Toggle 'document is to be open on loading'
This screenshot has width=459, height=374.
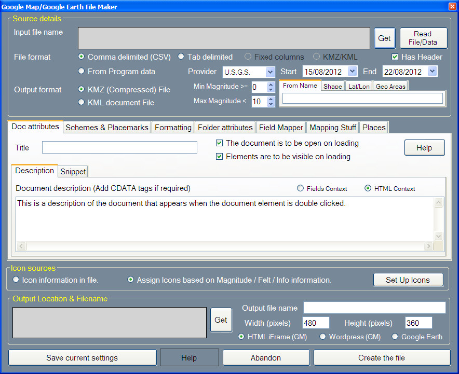[x=220, y=143]
